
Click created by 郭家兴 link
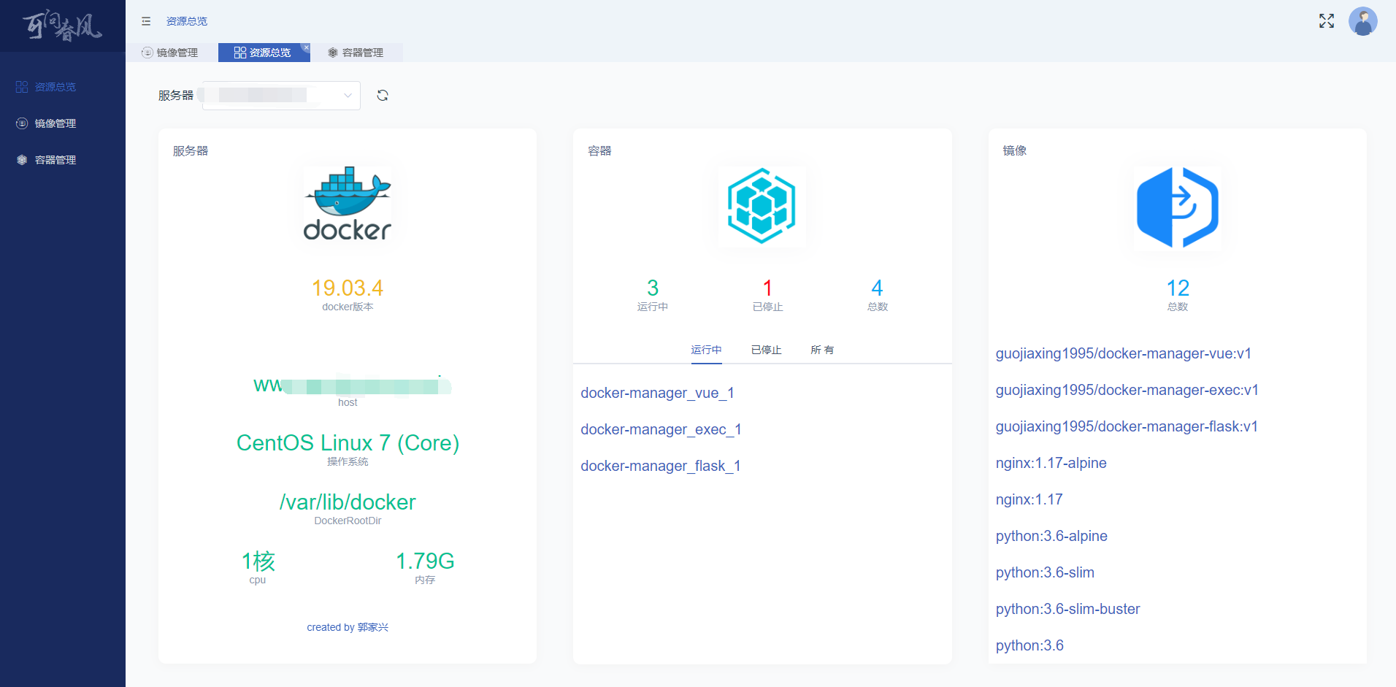coord(348,627)
